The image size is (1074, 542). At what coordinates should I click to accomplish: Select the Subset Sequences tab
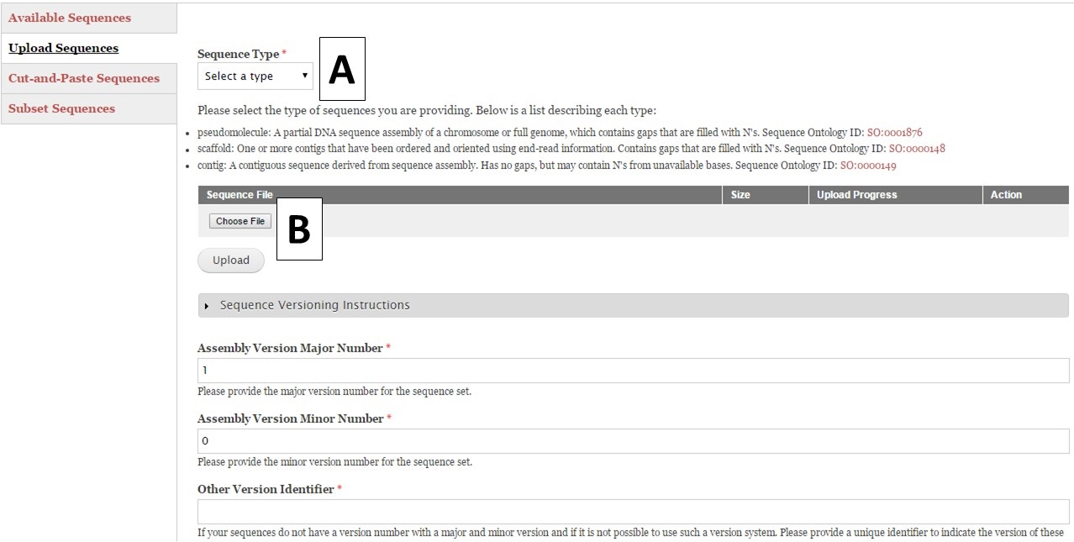click(x=62, y=108)
